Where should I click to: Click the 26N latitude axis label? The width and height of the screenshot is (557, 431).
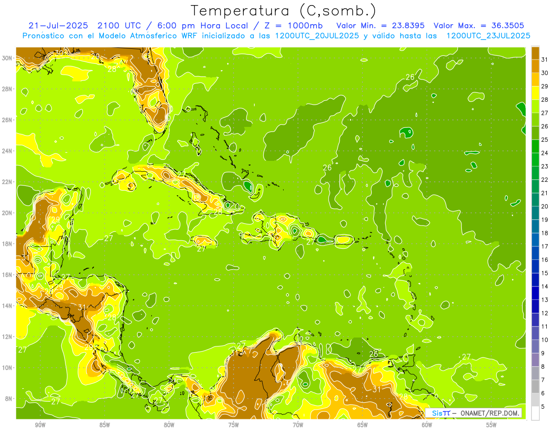click(7, 120)
